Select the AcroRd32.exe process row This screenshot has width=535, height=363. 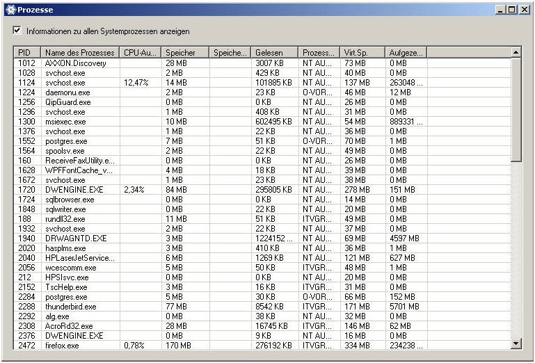tap(68, 325)
